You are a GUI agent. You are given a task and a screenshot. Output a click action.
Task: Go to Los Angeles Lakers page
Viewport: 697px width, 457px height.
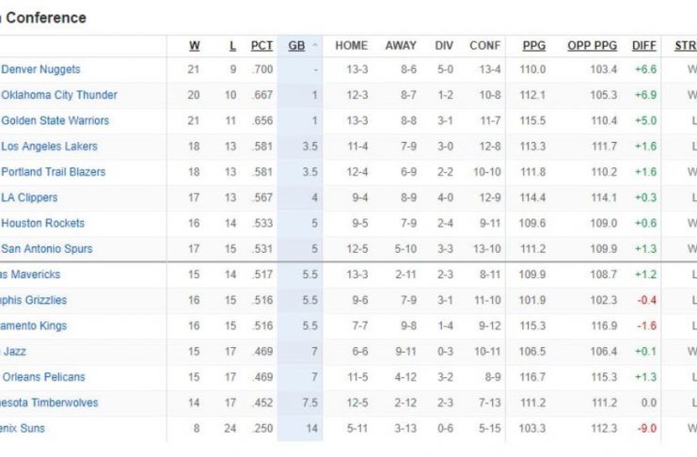pos(49,147)
